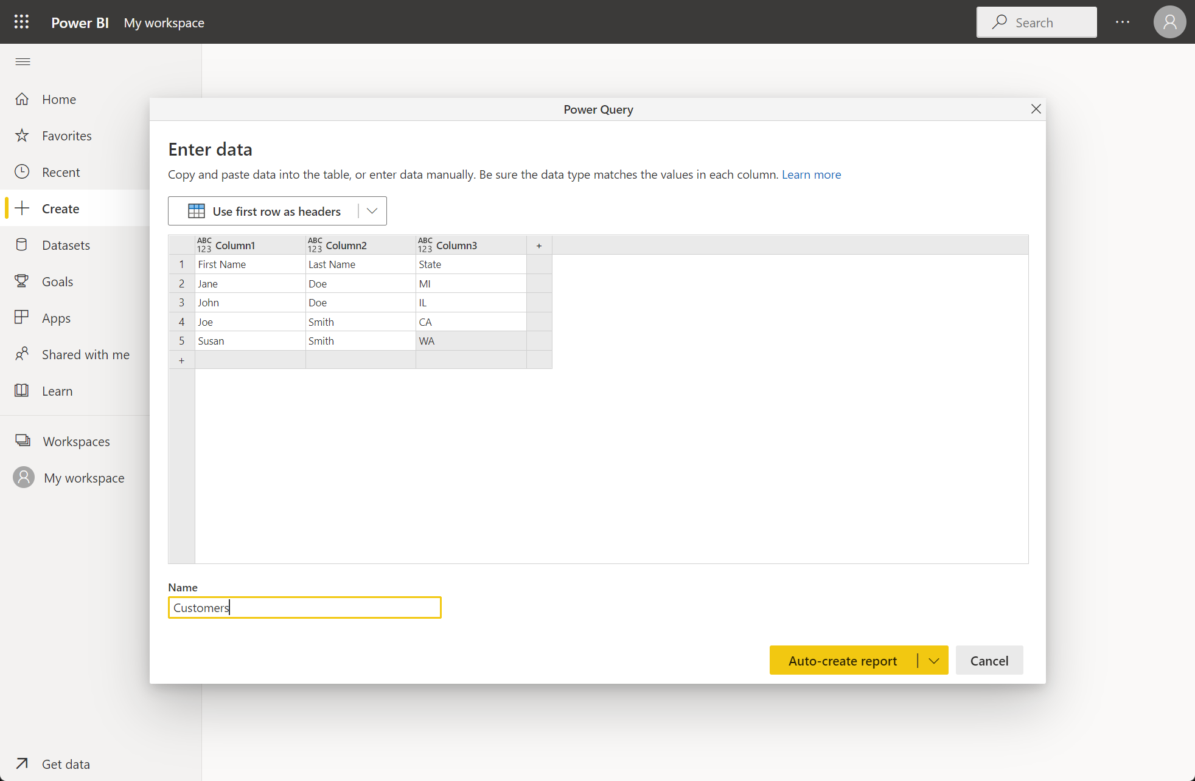
Task: Open Goals via the trophy icon
Action: (22, 281)
